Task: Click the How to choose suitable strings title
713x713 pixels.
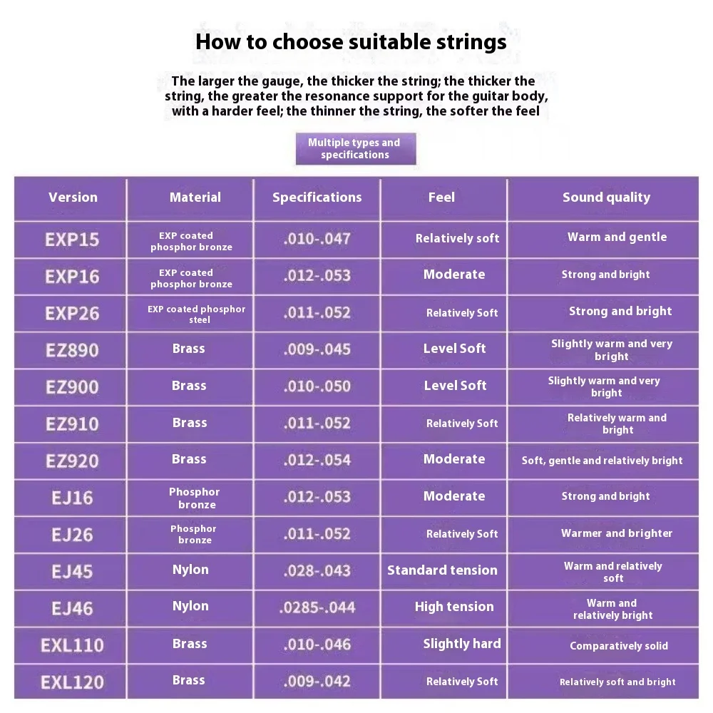Action: click(x=351, y=41)
